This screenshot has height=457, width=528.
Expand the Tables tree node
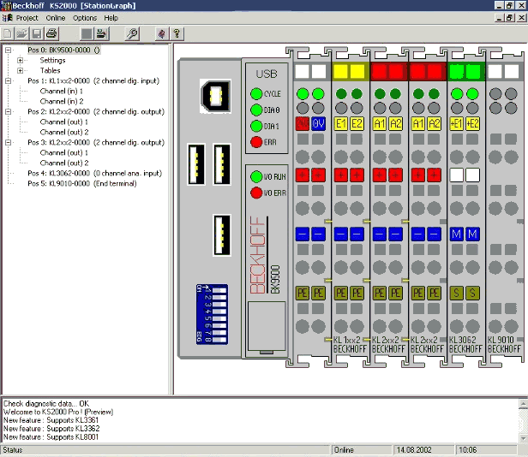click(x=21, y=71)
